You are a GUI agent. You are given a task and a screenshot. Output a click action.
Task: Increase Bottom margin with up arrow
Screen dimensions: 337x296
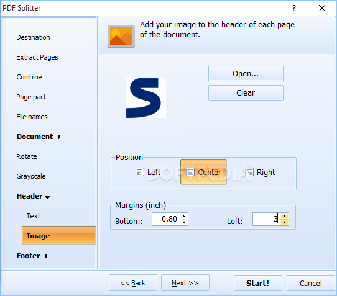(184, 216)
